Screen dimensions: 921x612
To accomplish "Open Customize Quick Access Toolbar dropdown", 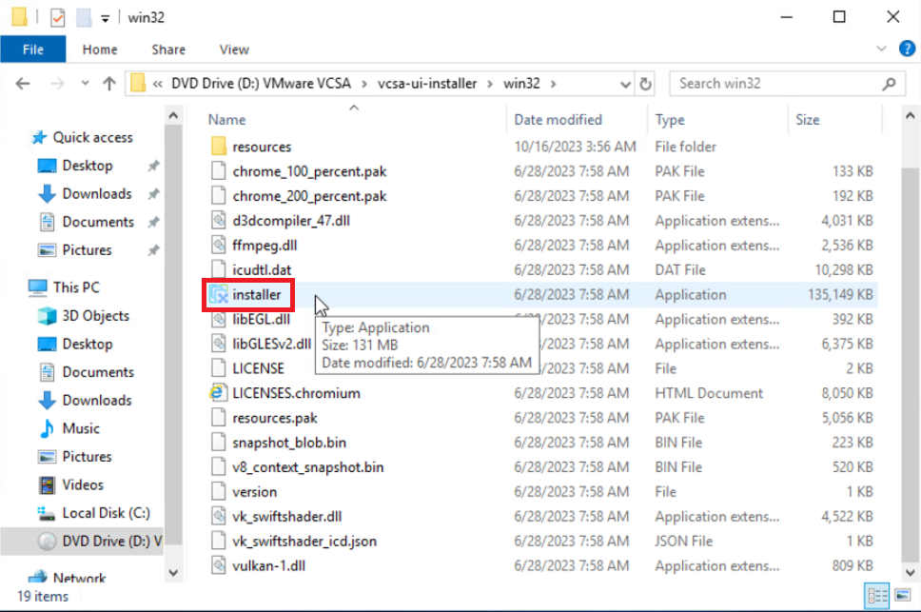I will click(104, 16).
